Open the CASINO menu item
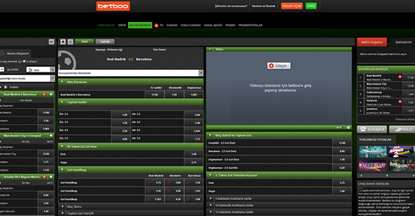415x216 pixels. pyautogui.click(x=172, y=25)
